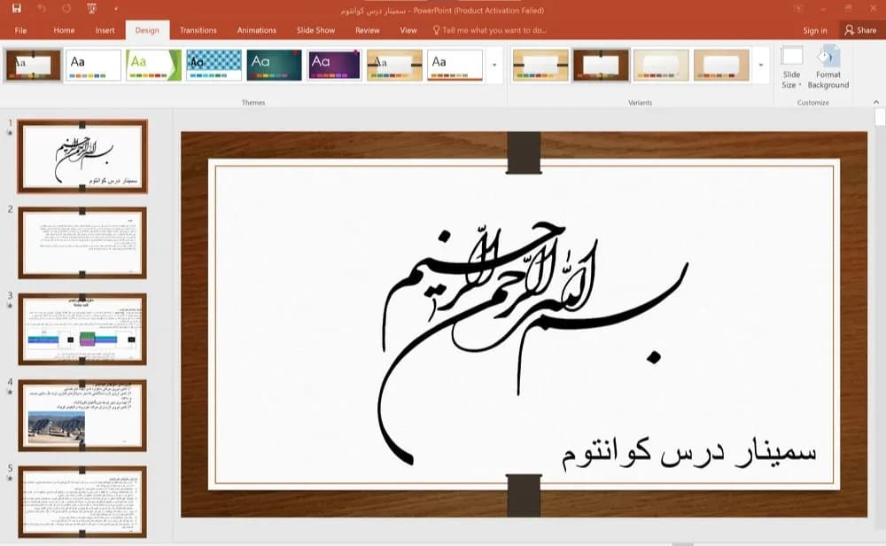This screenshot has width=886, height=546.
Task: Apply the white Retrospect theme with orange line
Action: pyautogui.click(x=455, y=65)
